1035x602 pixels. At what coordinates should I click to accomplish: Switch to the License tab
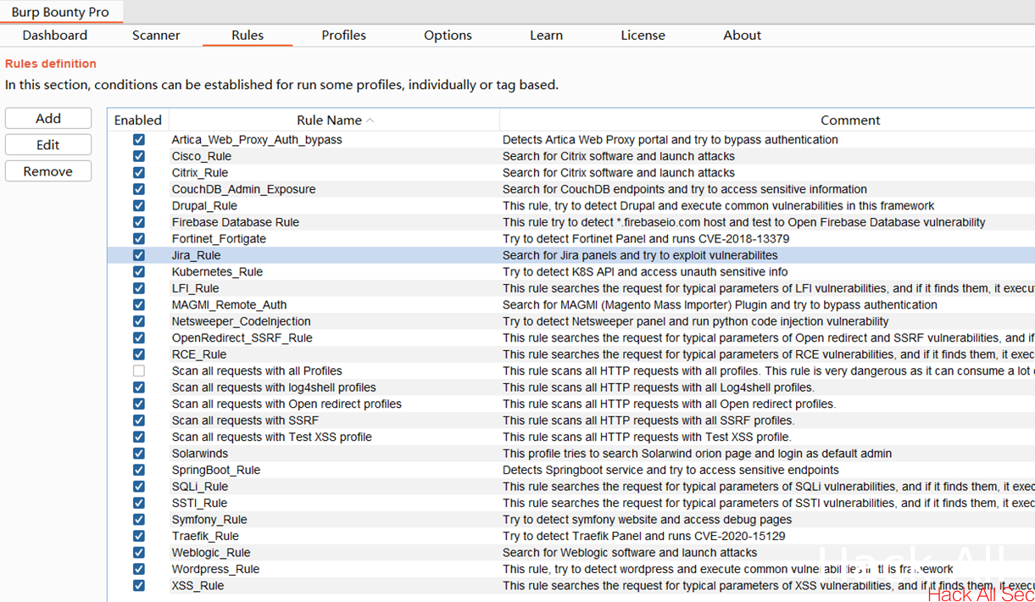(x=643, y=36)
